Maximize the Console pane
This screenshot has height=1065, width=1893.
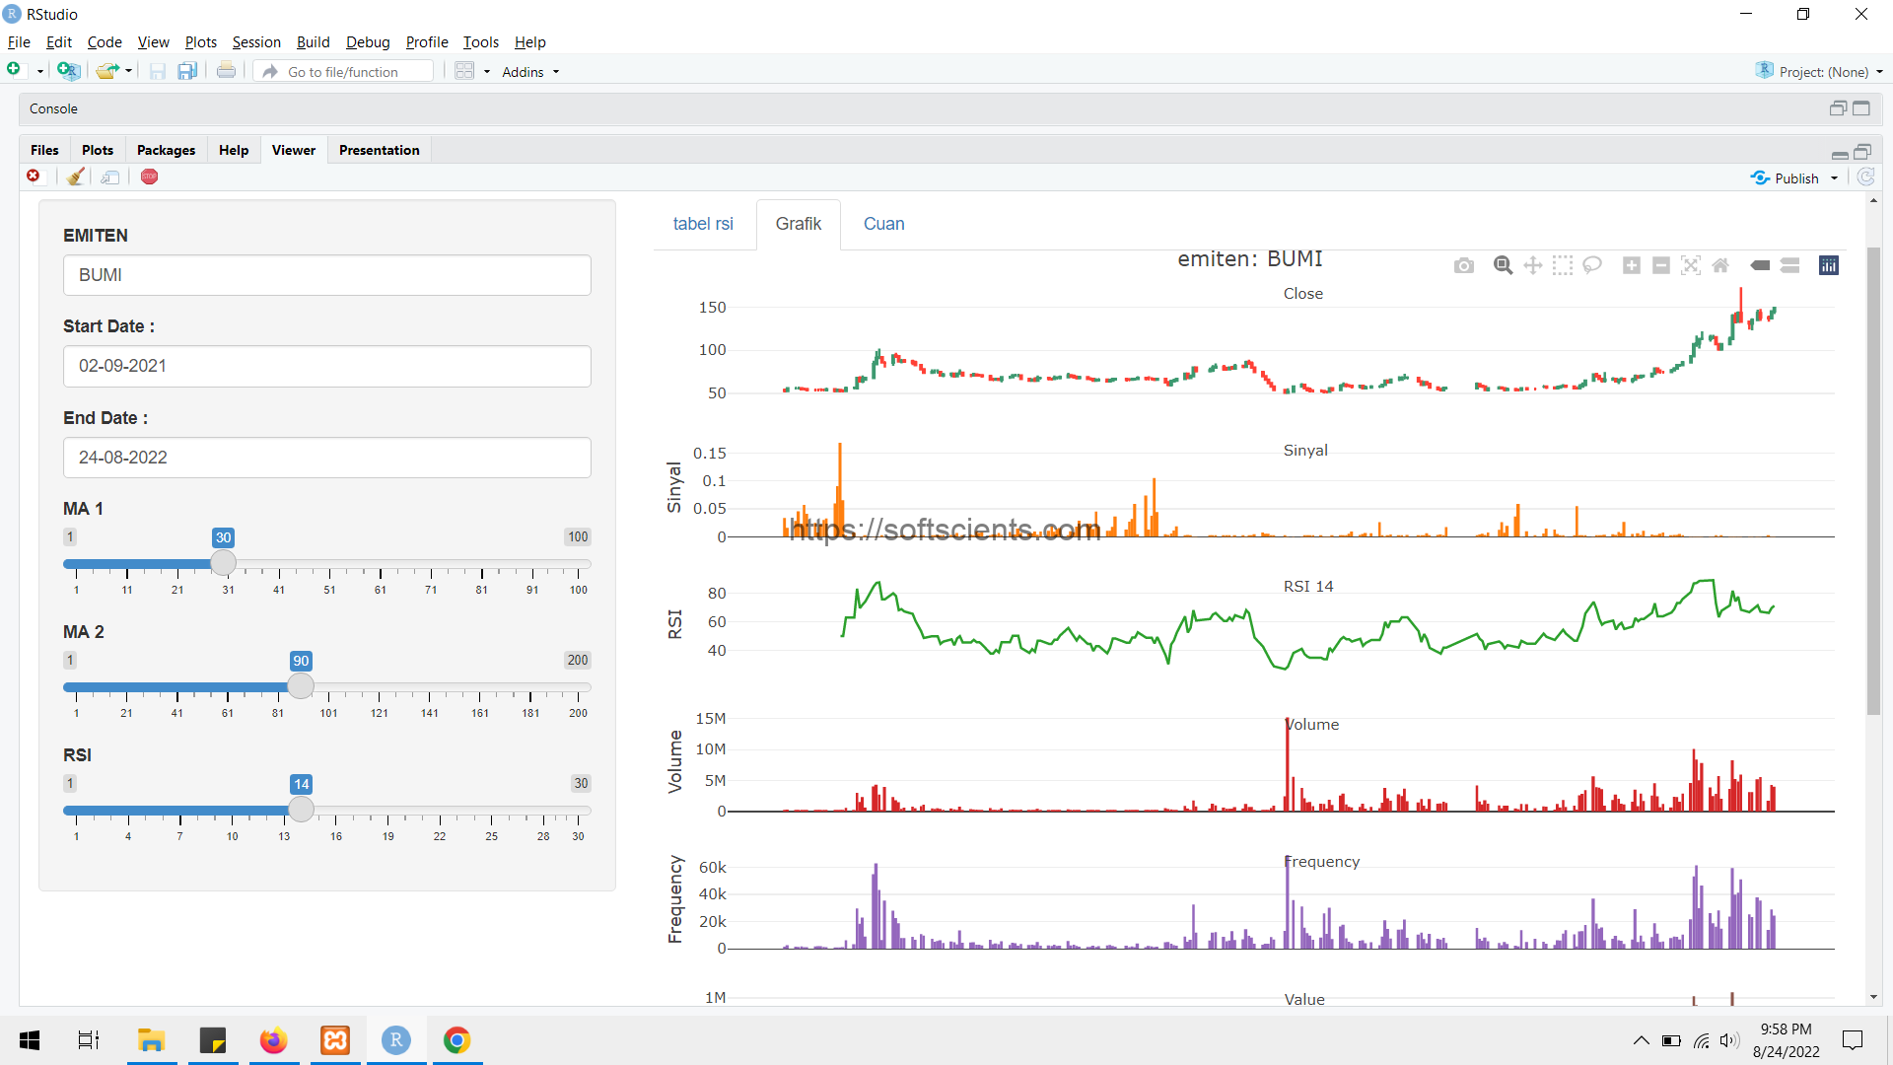point(1861,108)
